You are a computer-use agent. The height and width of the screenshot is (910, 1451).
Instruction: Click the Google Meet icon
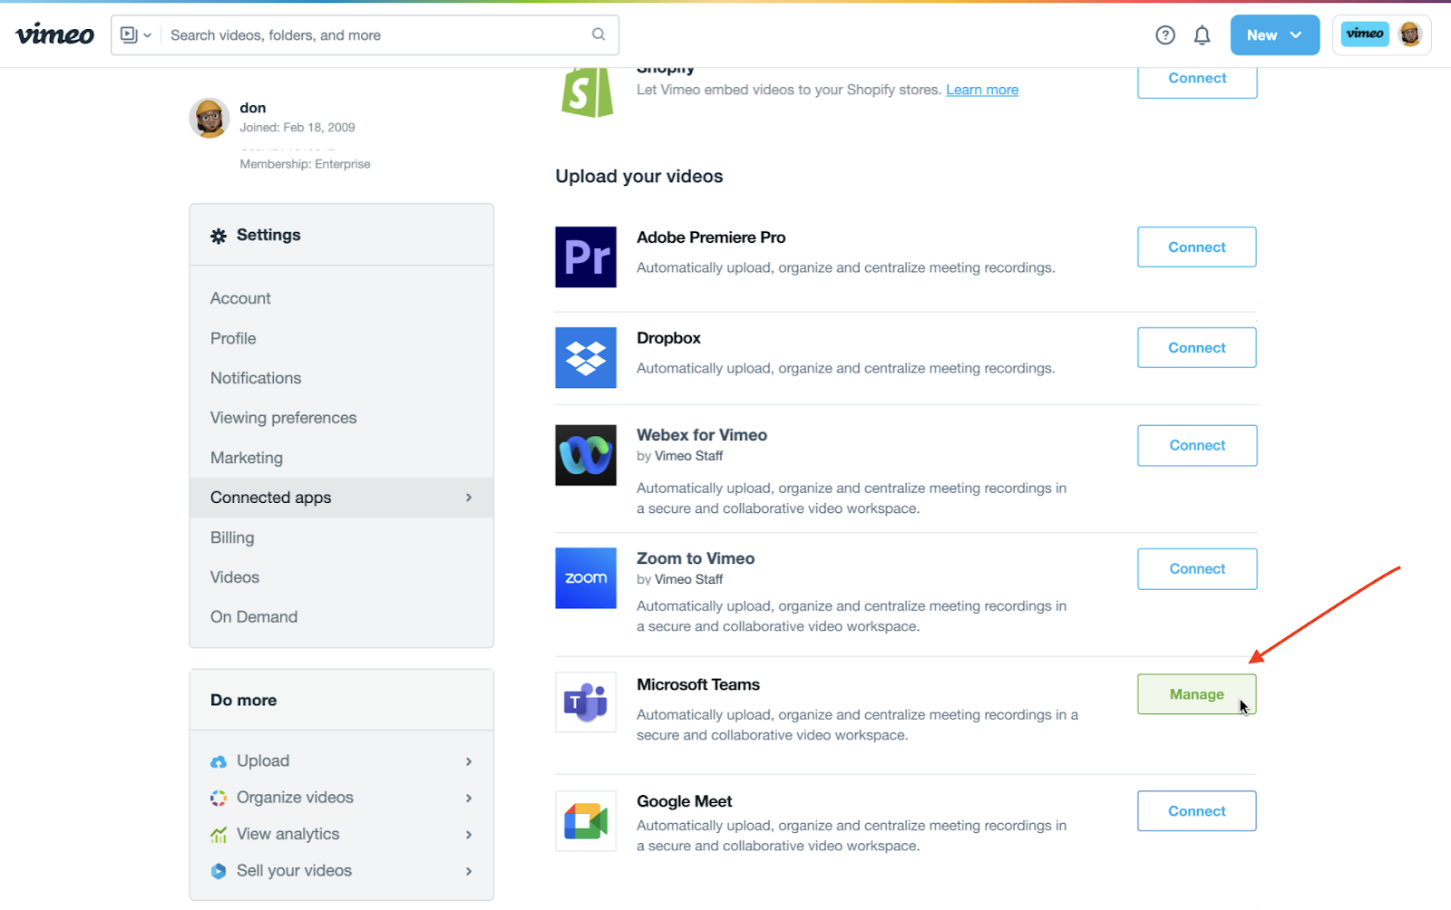click(x=586, y=821)
